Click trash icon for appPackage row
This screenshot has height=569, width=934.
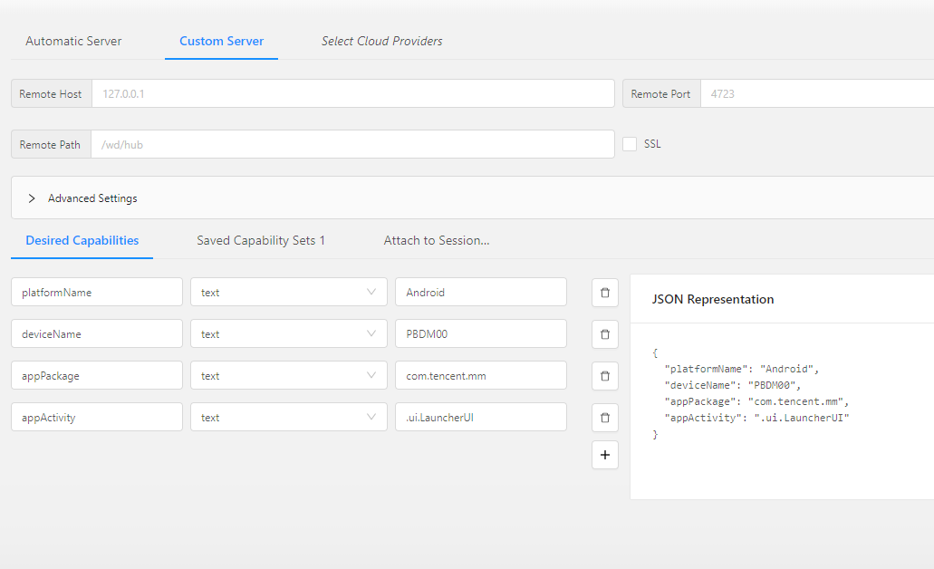point(605,376)
